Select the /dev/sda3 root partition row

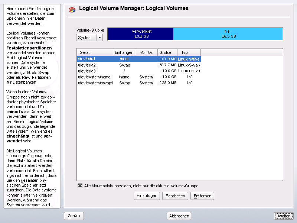pyautogui.click(x=138, y=71)
